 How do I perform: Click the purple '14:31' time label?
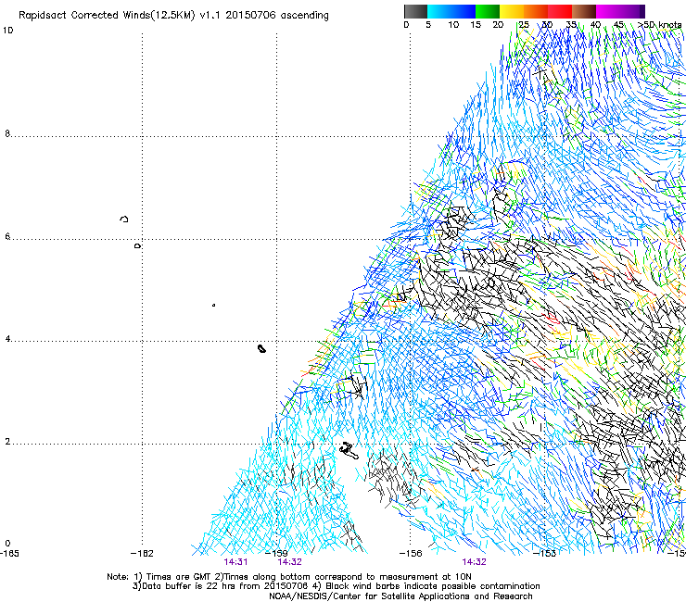click(235, 562)
